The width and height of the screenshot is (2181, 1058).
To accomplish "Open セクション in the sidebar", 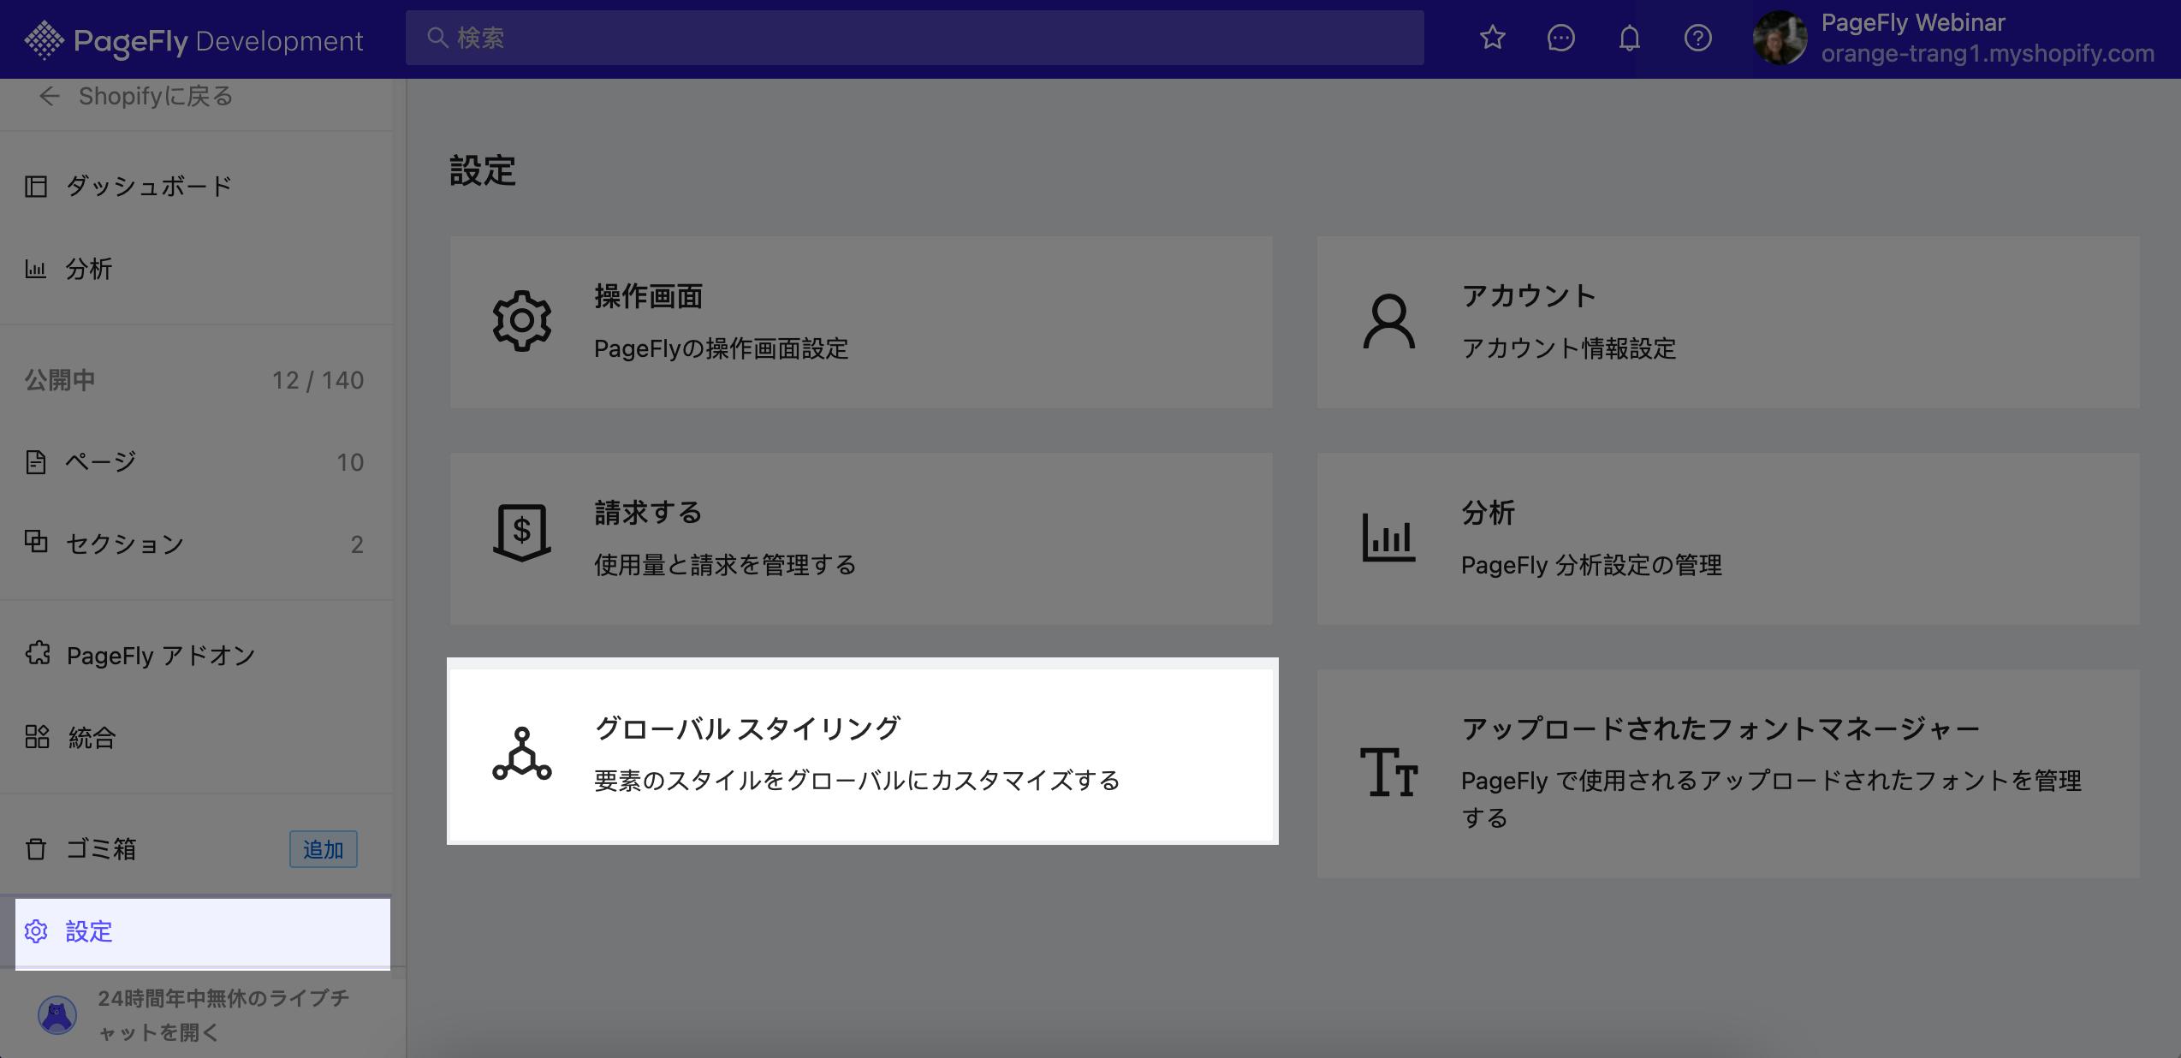I will tap(196, 543).
